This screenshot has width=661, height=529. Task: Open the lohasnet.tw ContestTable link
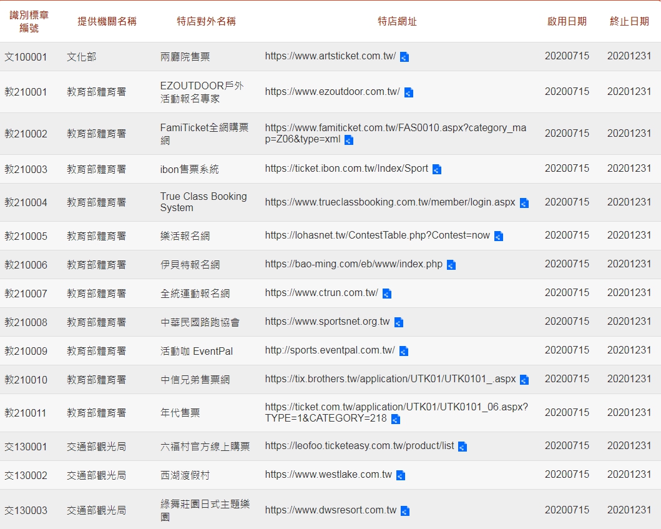[x=377, y=235]
